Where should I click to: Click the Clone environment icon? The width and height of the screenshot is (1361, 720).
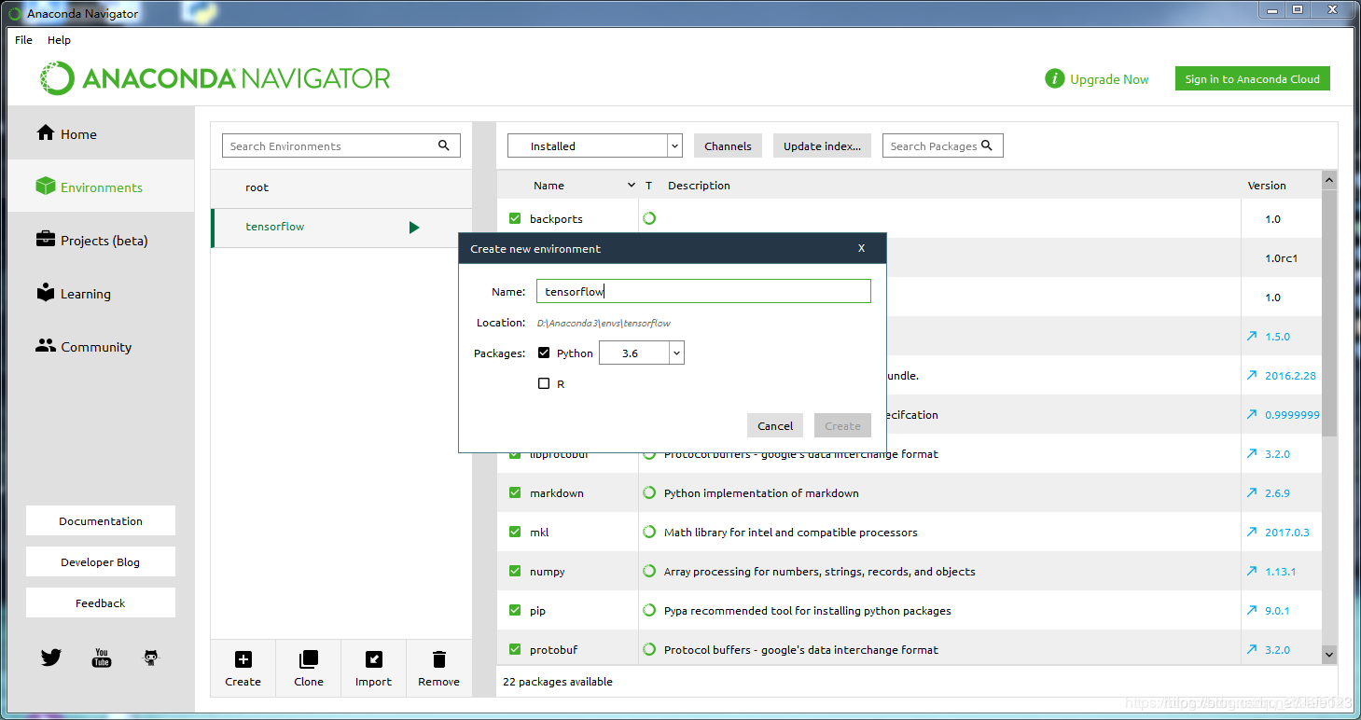pos(308,659)
